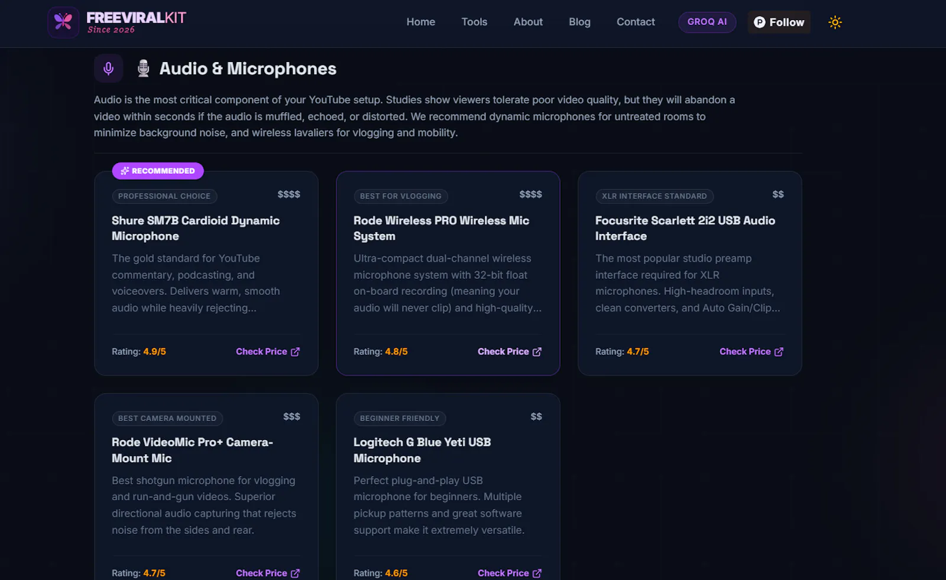Click the description starting 'The most popular studio'
Viewport: 946px width, 580px height.
tap(688, 283)
